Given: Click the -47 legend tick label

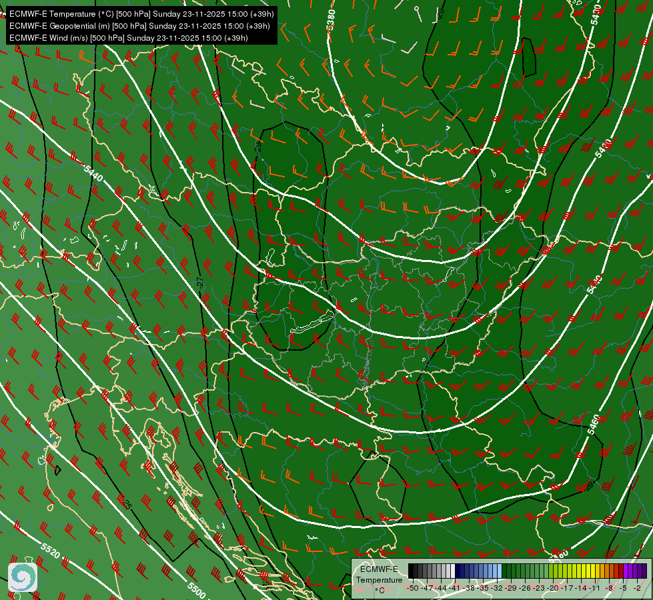Looking at the screenshot, I should tap(428, 588).
